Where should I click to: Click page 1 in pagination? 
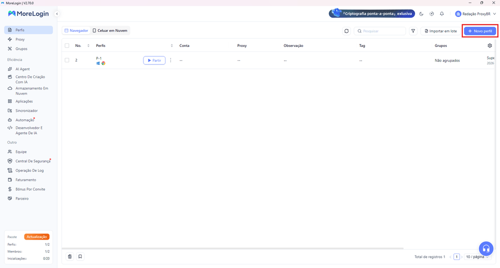(x=456, y=257)
